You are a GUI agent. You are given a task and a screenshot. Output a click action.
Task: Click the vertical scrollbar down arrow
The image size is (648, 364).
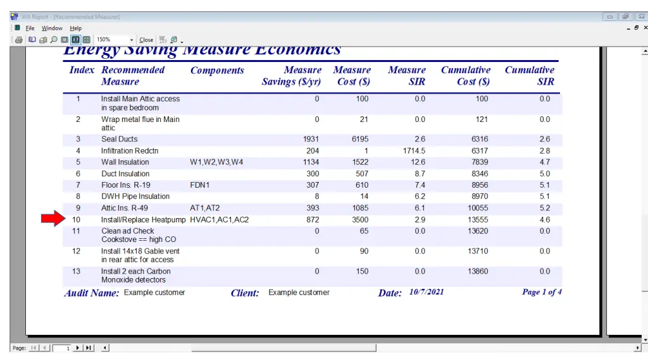(645, 339)
